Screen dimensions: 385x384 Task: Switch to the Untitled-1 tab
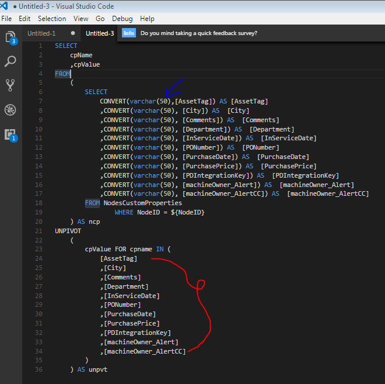[41, 33]
